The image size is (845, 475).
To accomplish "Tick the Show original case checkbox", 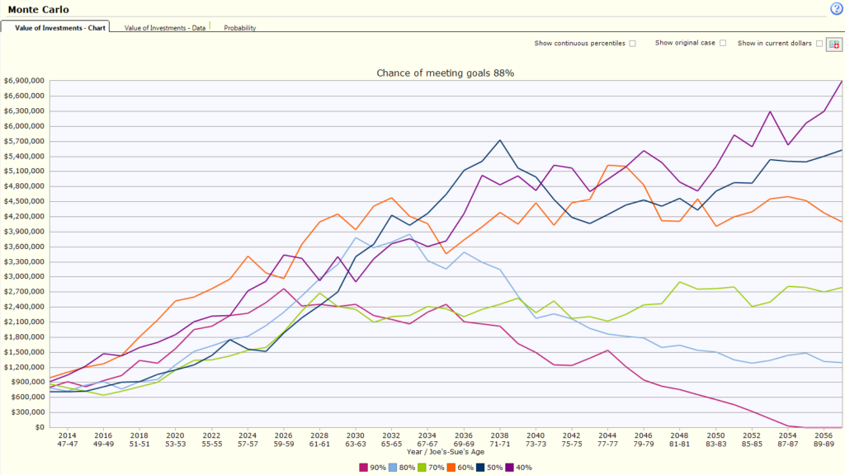I will click(723, 43).
